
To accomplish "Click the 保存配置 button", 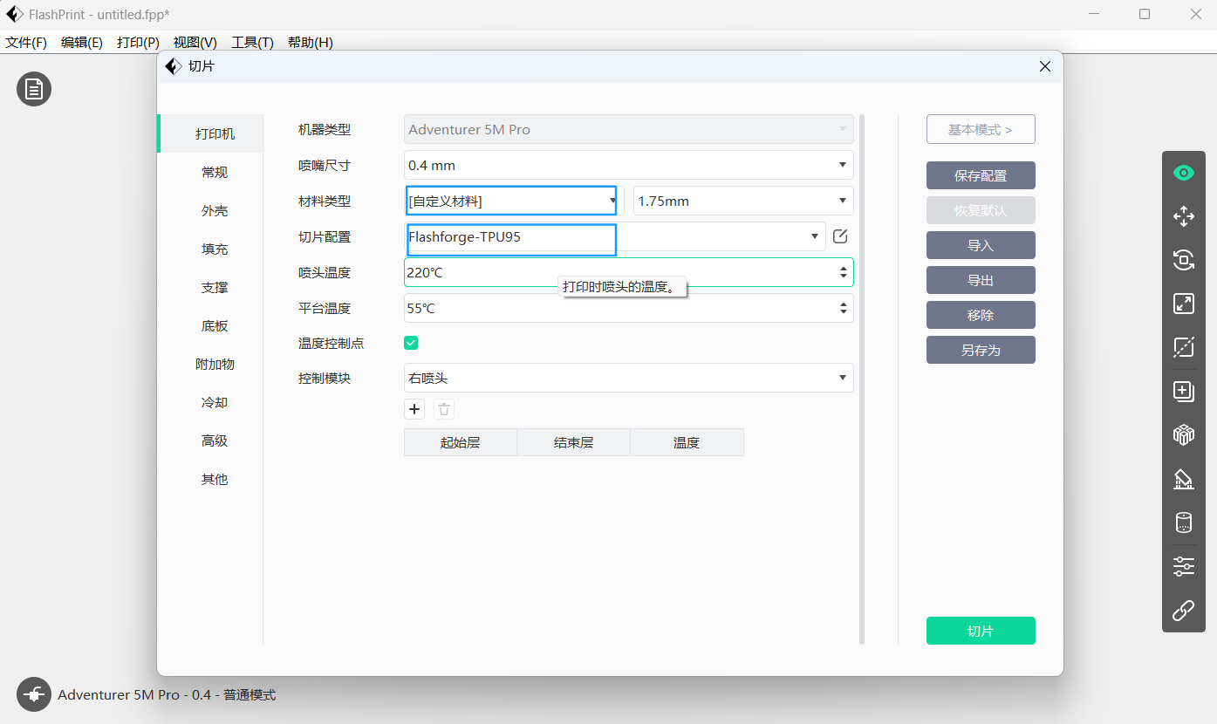I will 980,175.
